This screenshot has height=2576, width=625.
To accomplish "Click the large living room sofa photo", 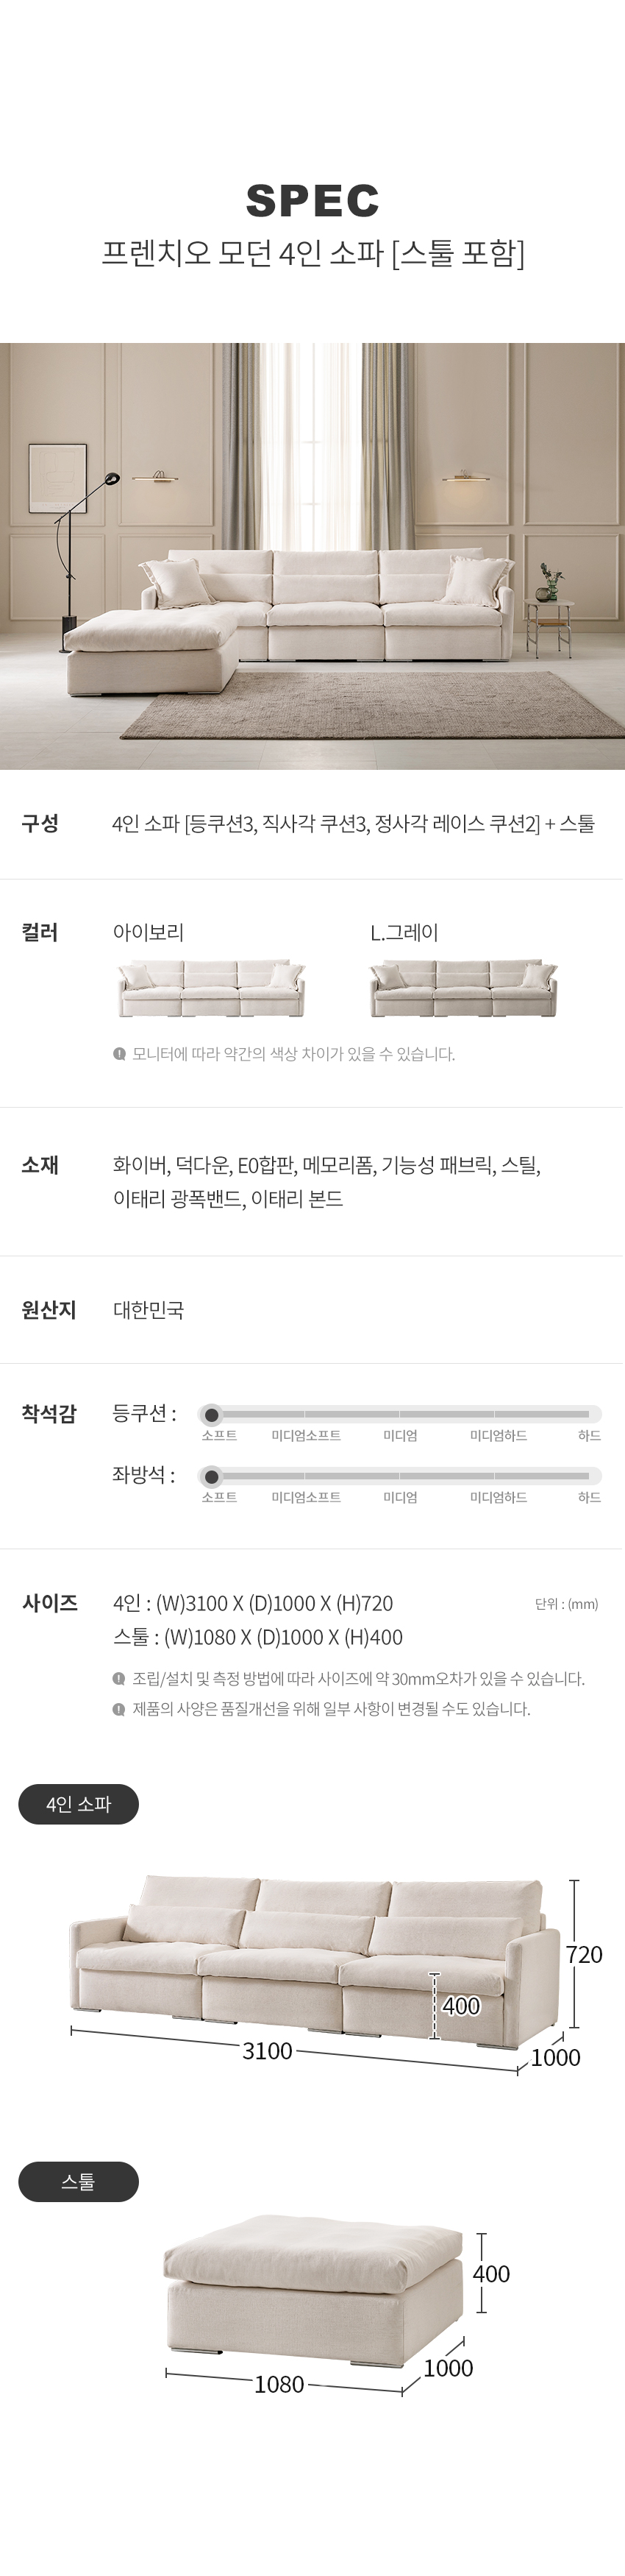I will (312, 556).
